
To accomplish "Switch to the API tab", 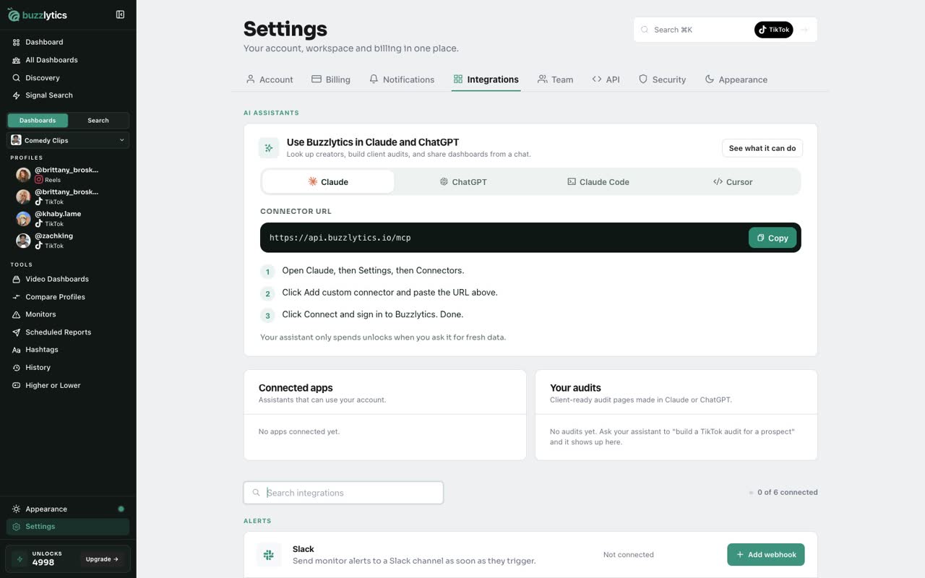I will click(606, 79).
